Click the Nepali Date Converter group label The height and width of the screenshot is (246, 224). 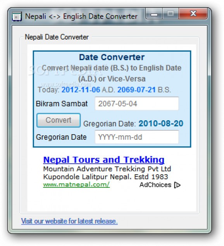[x=57, y=37]
